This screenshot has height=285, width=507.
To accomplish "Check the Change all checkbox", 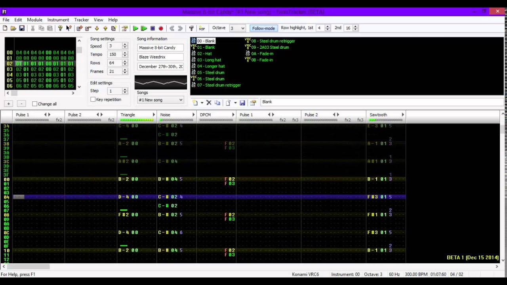I will 34,104.
